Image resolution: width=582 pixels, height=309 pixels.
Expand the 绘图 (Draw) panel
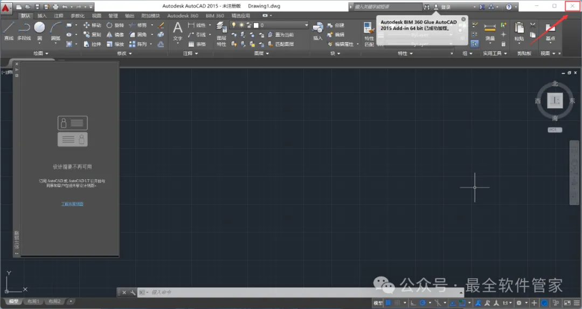coord(41,53)
